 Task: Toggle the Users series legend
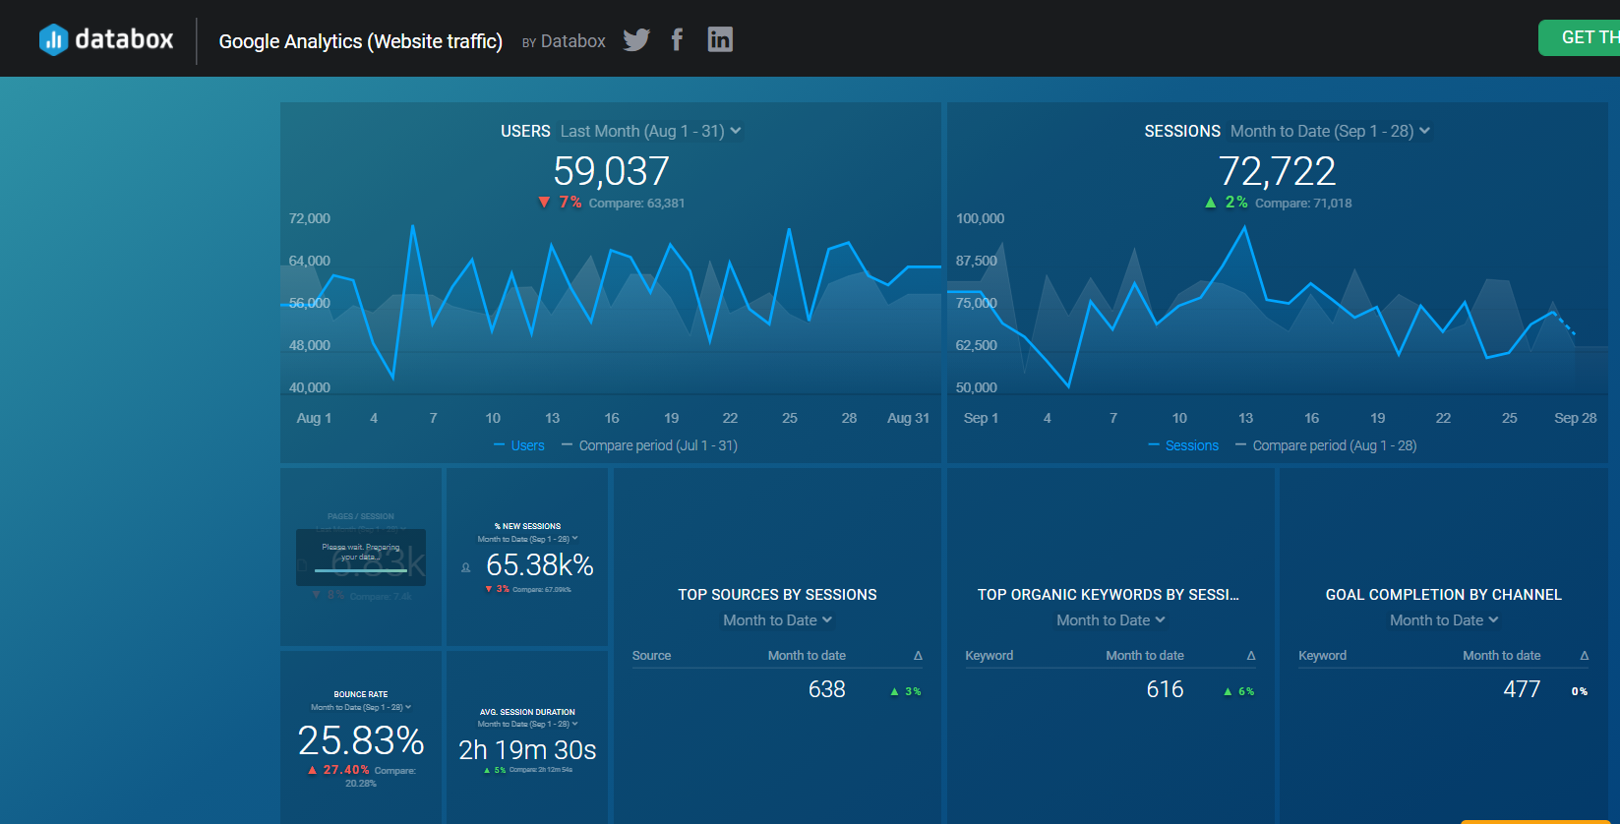[x=519, y=445]
